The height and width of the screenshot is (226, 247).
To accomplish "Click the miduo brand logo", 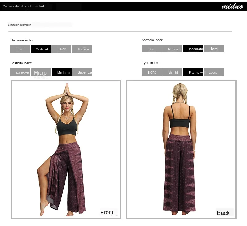I will coord(232,6).
